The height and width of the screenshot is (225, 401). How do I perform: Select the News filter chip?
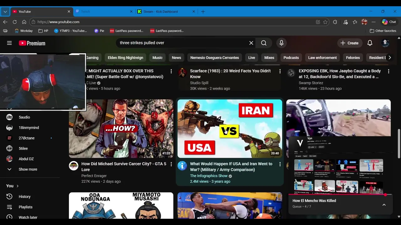176,57
